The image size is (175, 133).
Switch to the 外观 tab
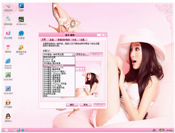(x=74, y=39)
